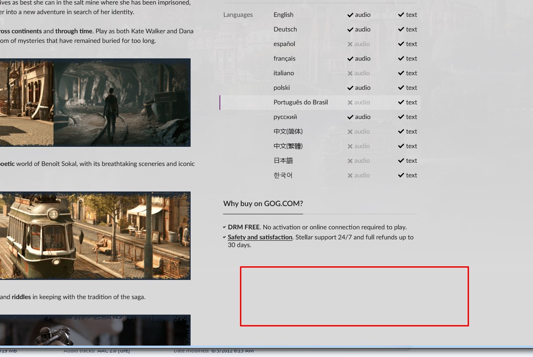Image resolution: width=533 pixels, height=357 pixels.
Task: Open the tram number 83 screenshot
Action: pyautogui.click(x=95, y=236)
